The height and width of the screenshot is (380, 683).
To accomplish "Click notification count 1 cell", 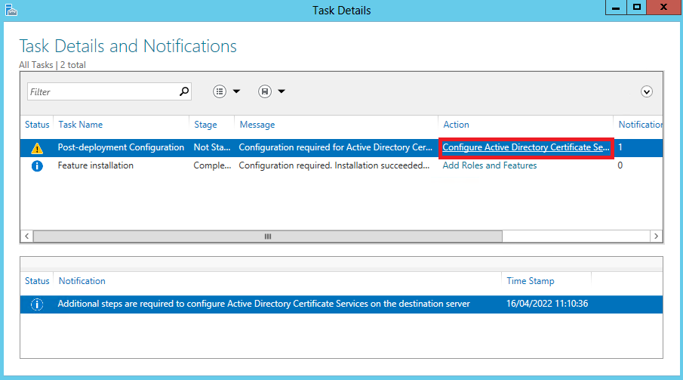I will [620, 147].
